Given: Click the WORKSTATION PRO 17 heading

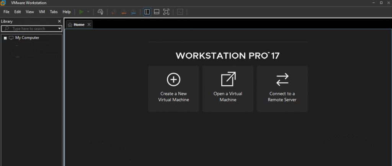Looking at the screenshot, I should tap(227, 56).
